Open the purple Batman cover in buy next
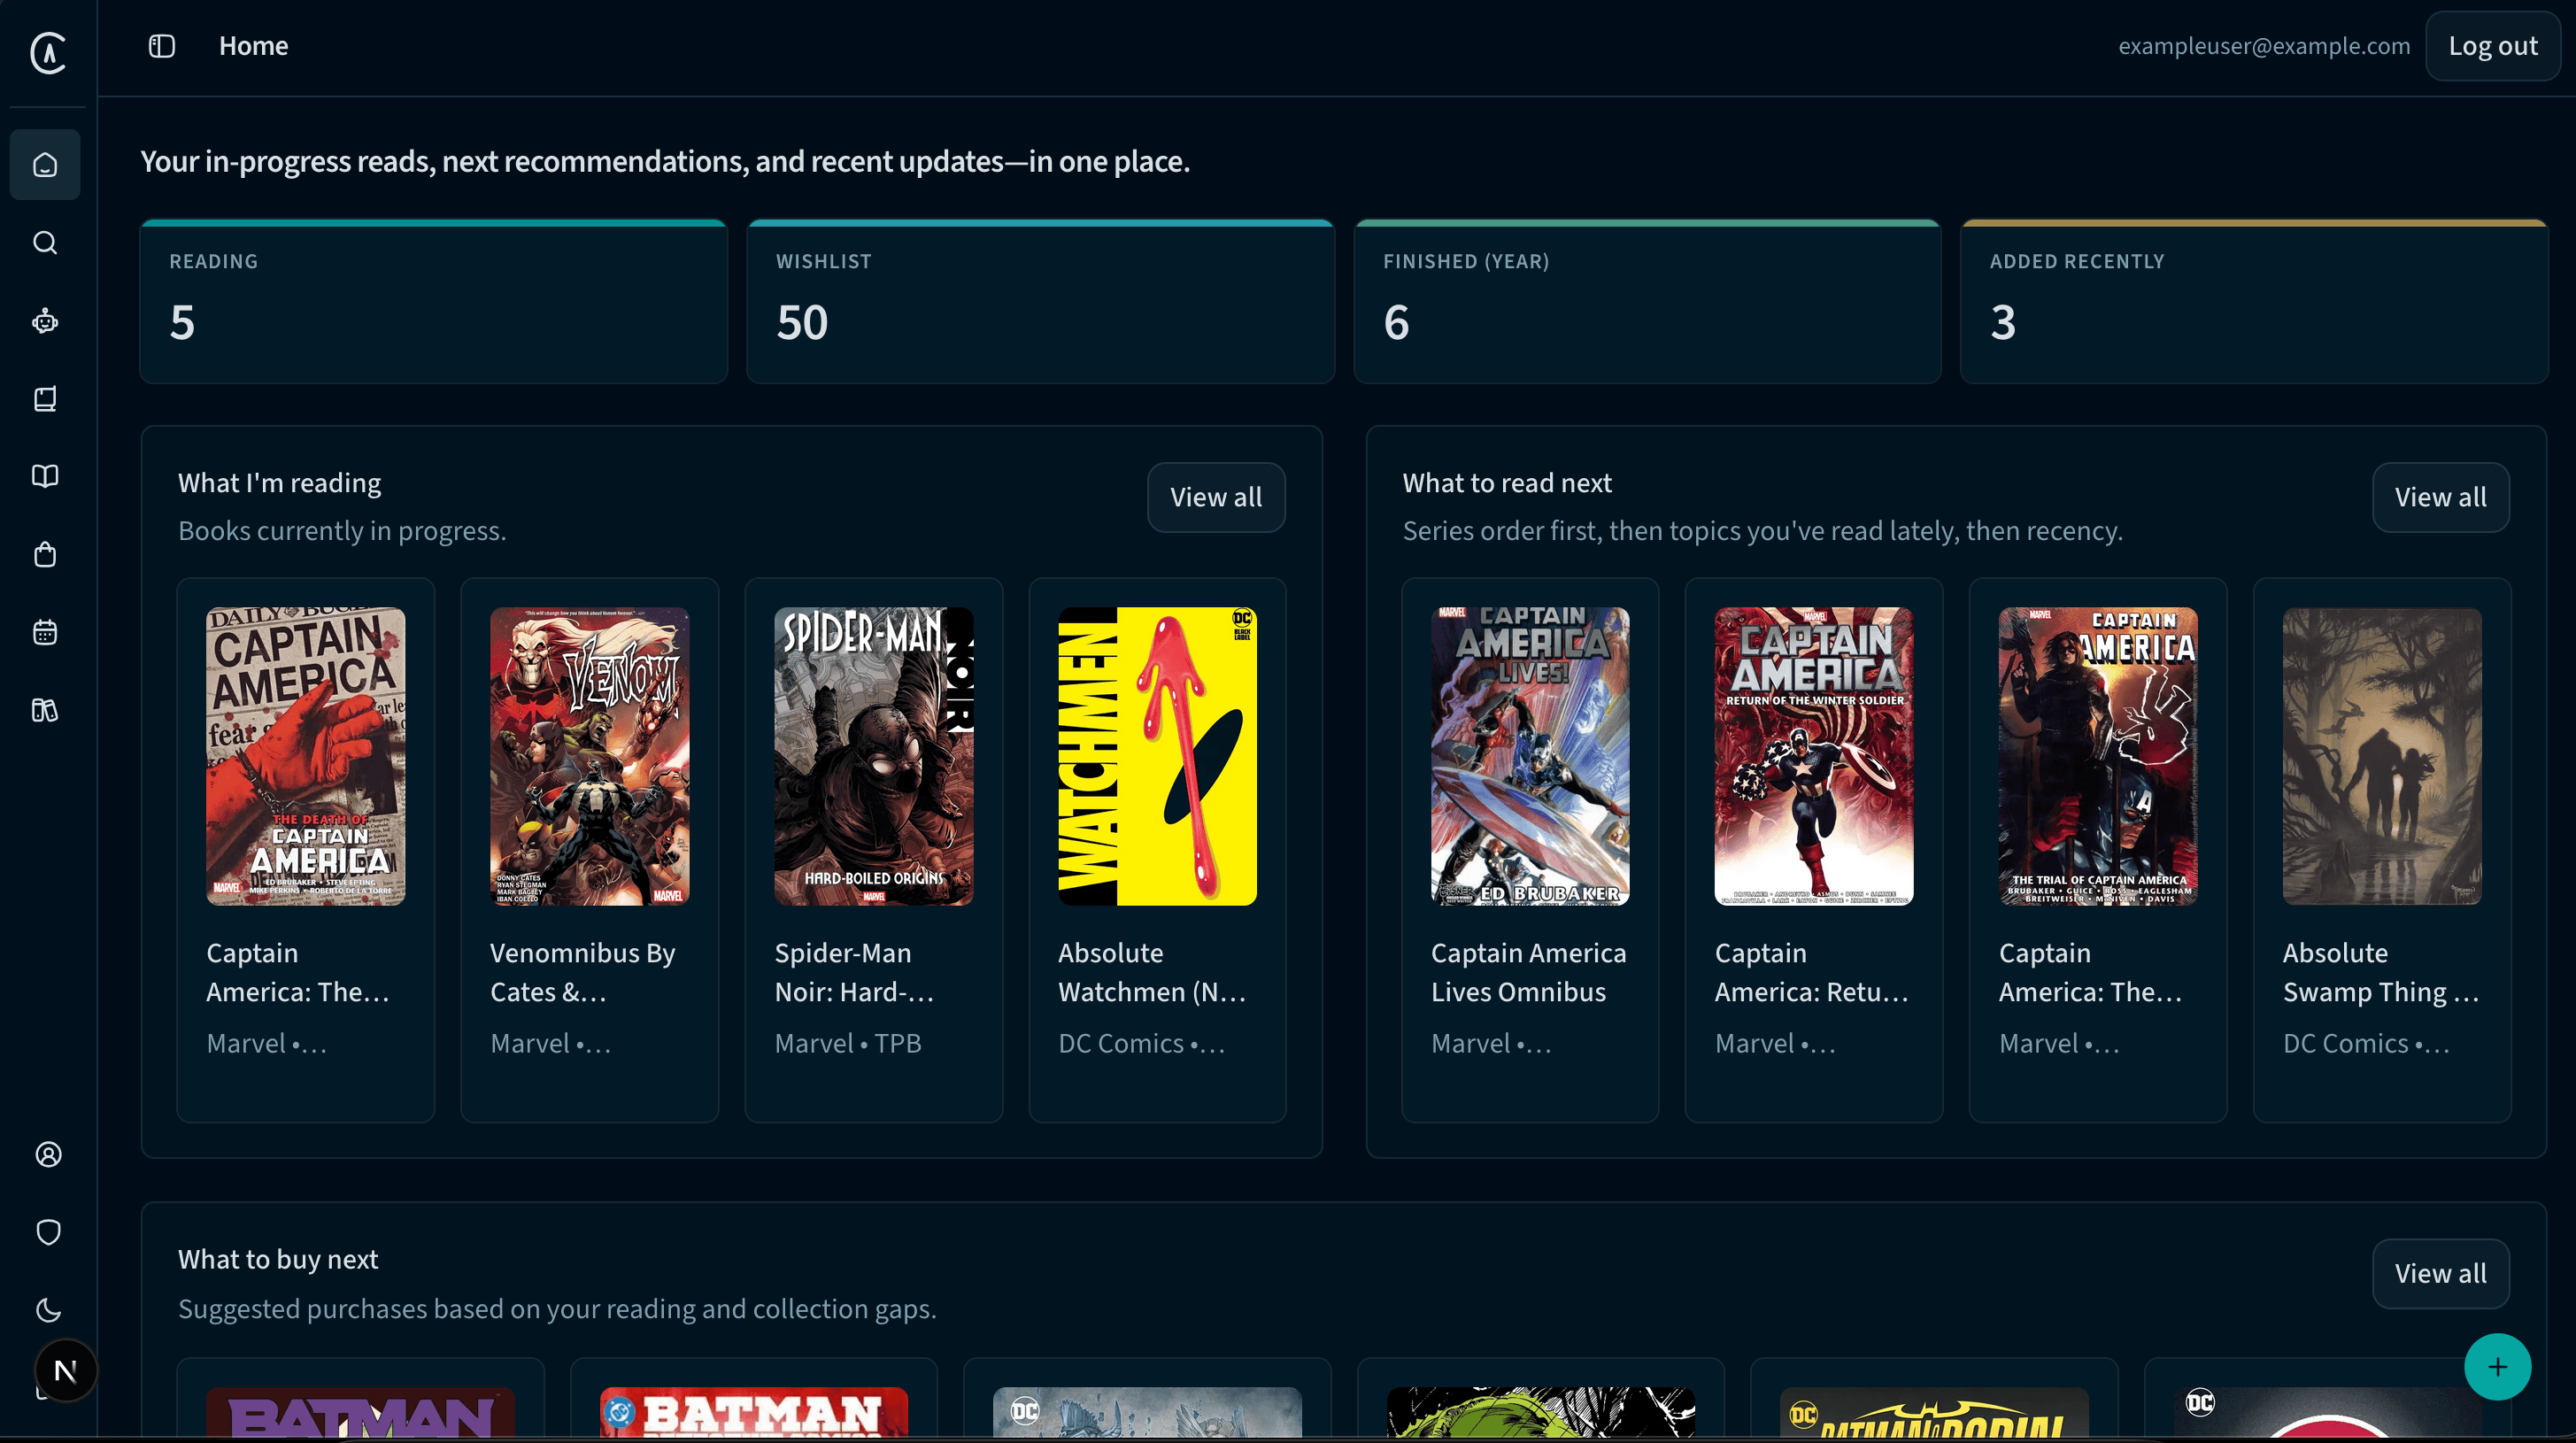 361,1412
